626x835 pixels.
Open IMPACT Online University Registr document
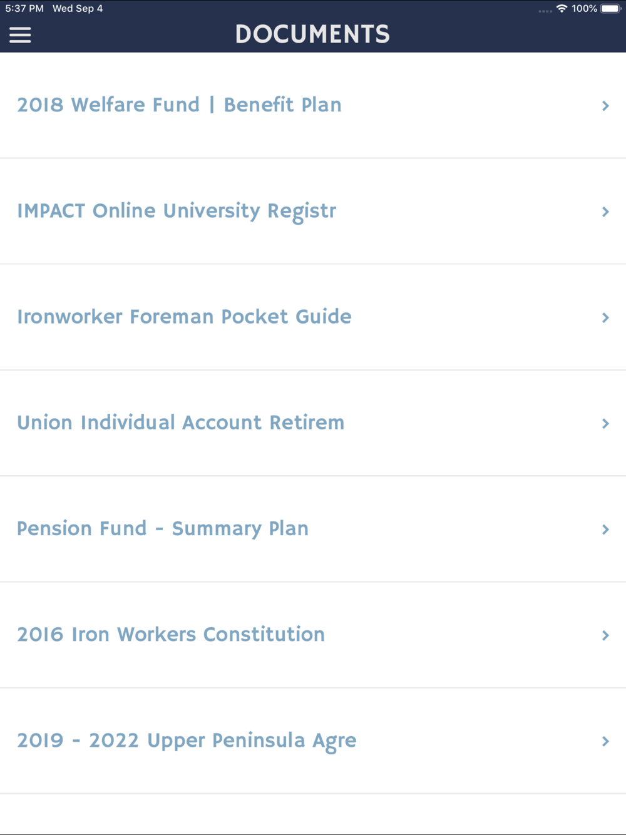pyautogui.click(x=313, y=212)
